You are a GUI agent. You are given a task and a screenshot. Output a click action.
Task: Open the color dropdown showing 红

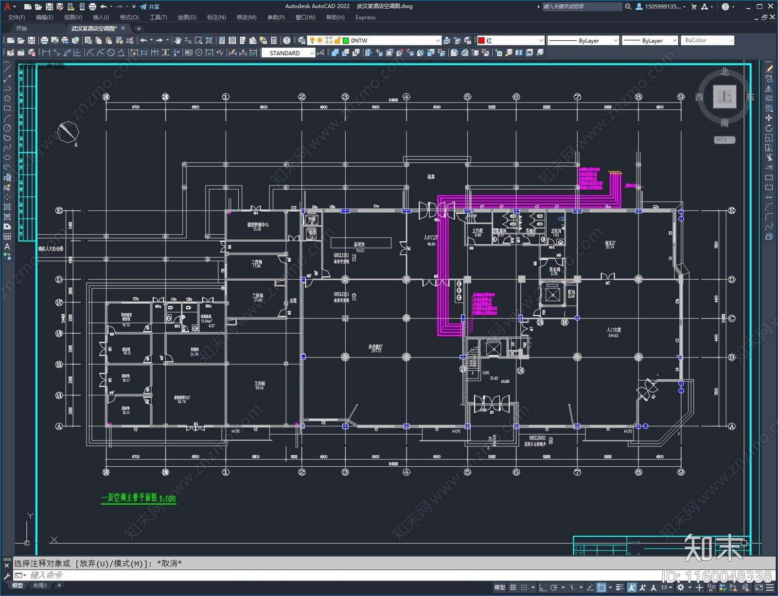[x=511, y=40]
